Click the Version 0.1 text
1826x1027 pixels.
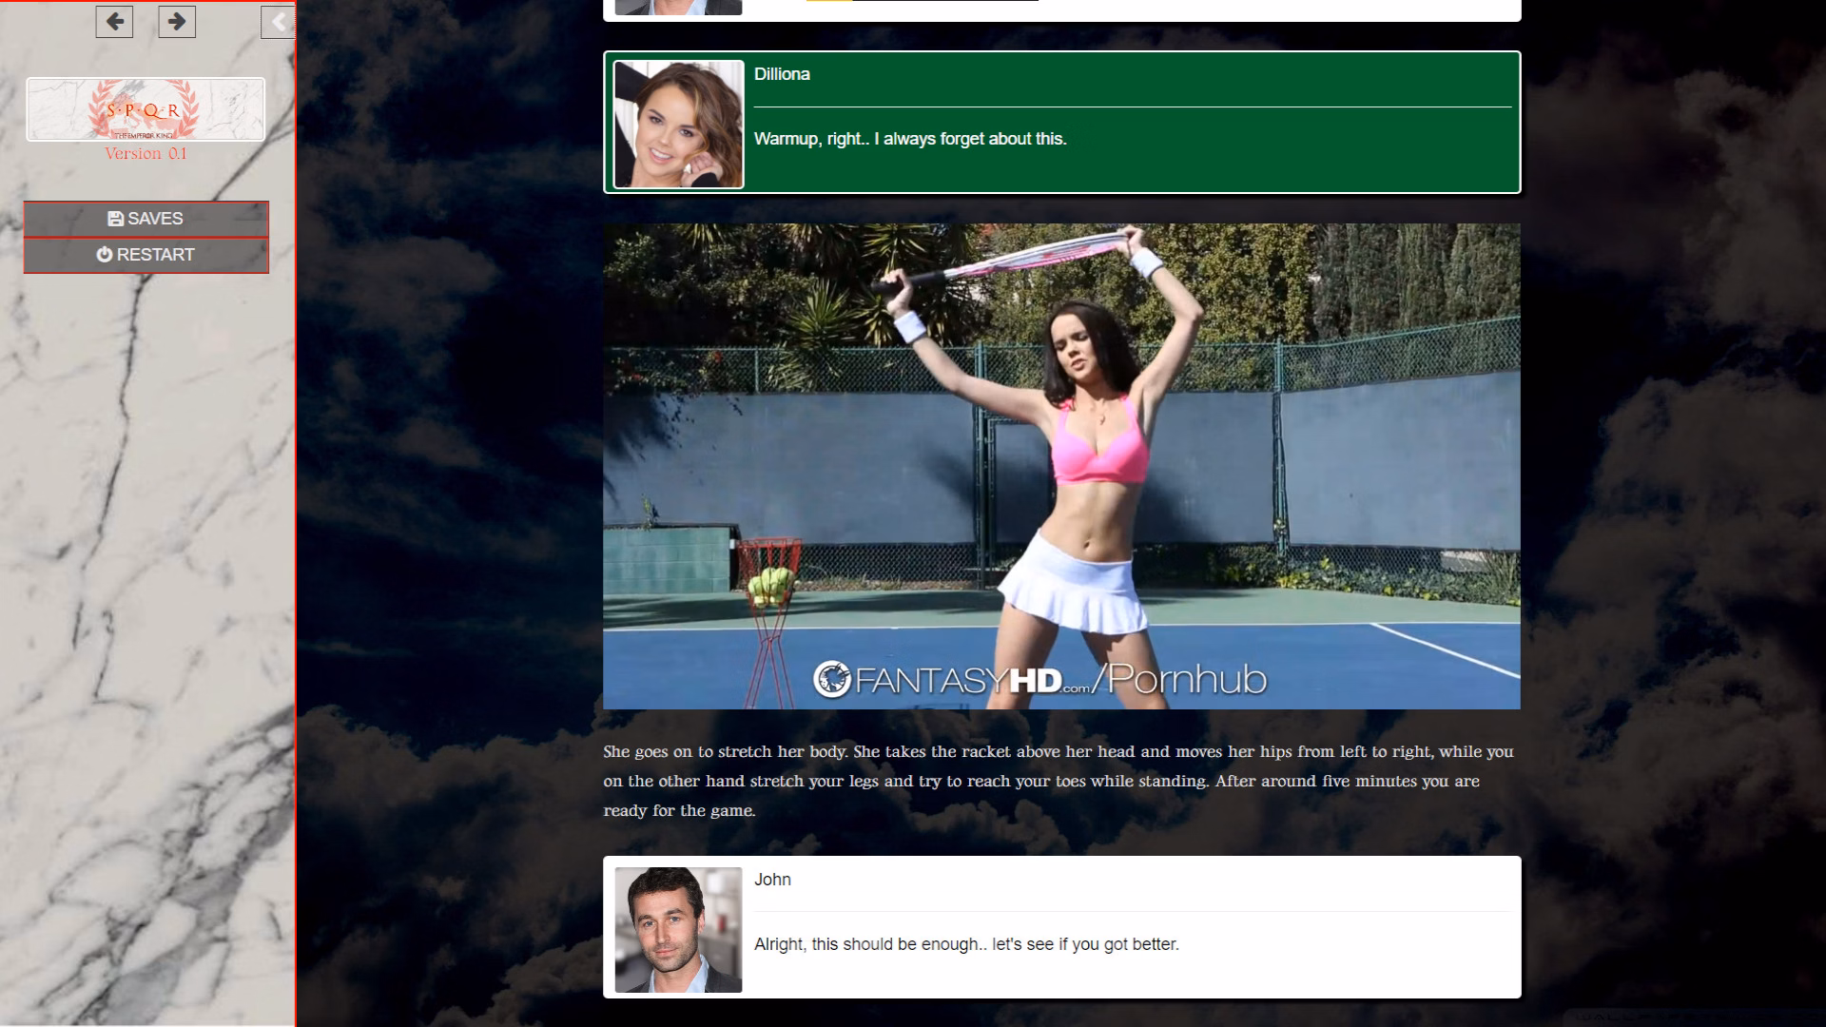[146, 154]
